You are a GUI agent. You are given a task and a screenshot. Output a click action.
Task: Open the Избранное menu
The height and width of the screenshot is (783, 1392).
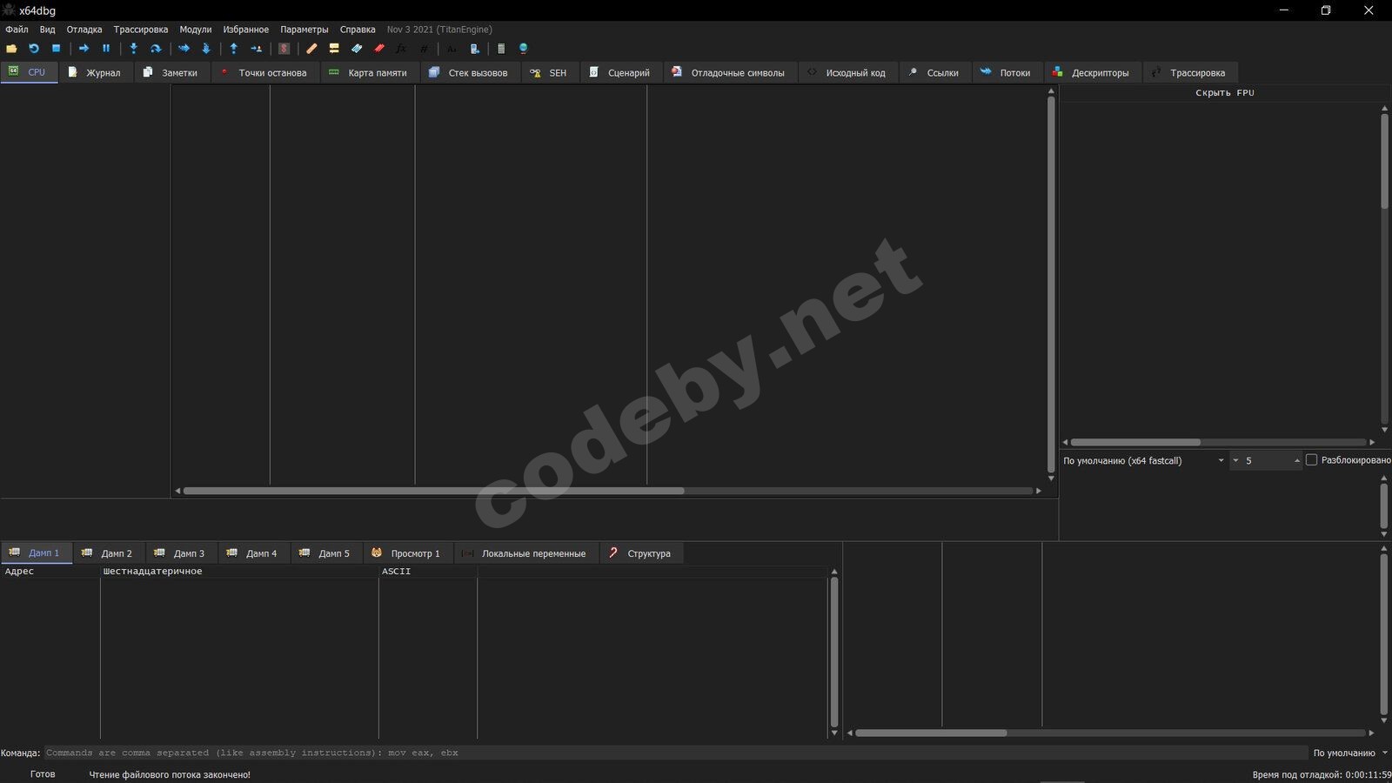point(246,30)
